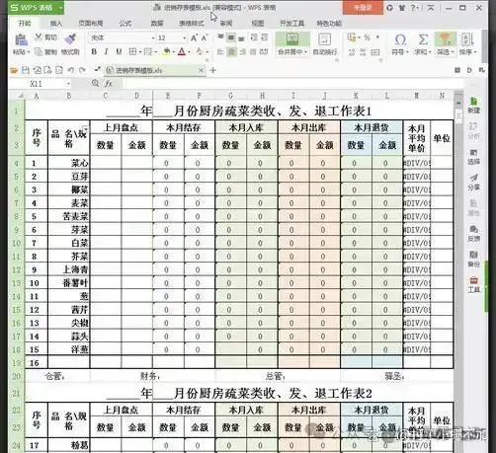Expand the Symbol (符号) dropdown arrow
496x453 pixels.
point(408,52)
